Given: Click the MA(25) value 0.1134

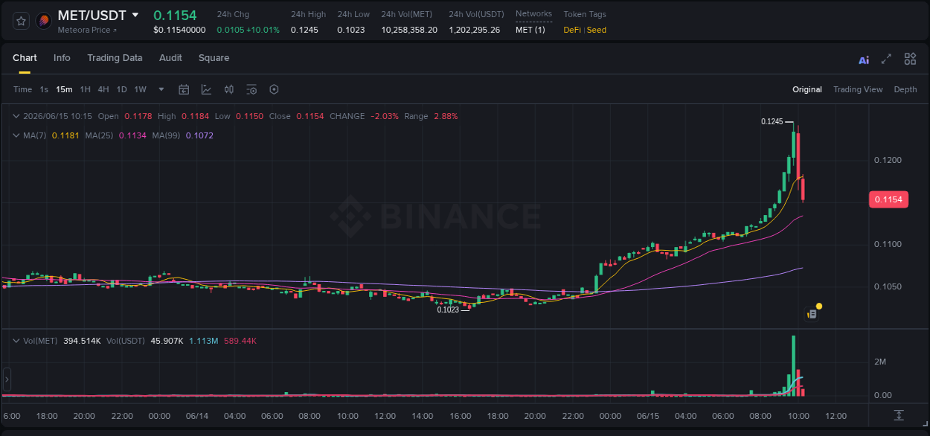Looking at the screenshot, I should [x=132, y=135].
